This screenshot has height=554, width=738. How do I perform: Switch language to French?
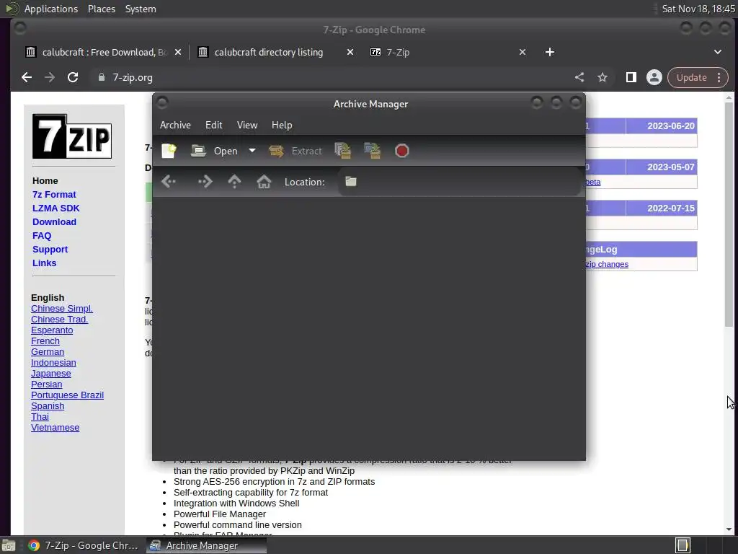[45, 341]
